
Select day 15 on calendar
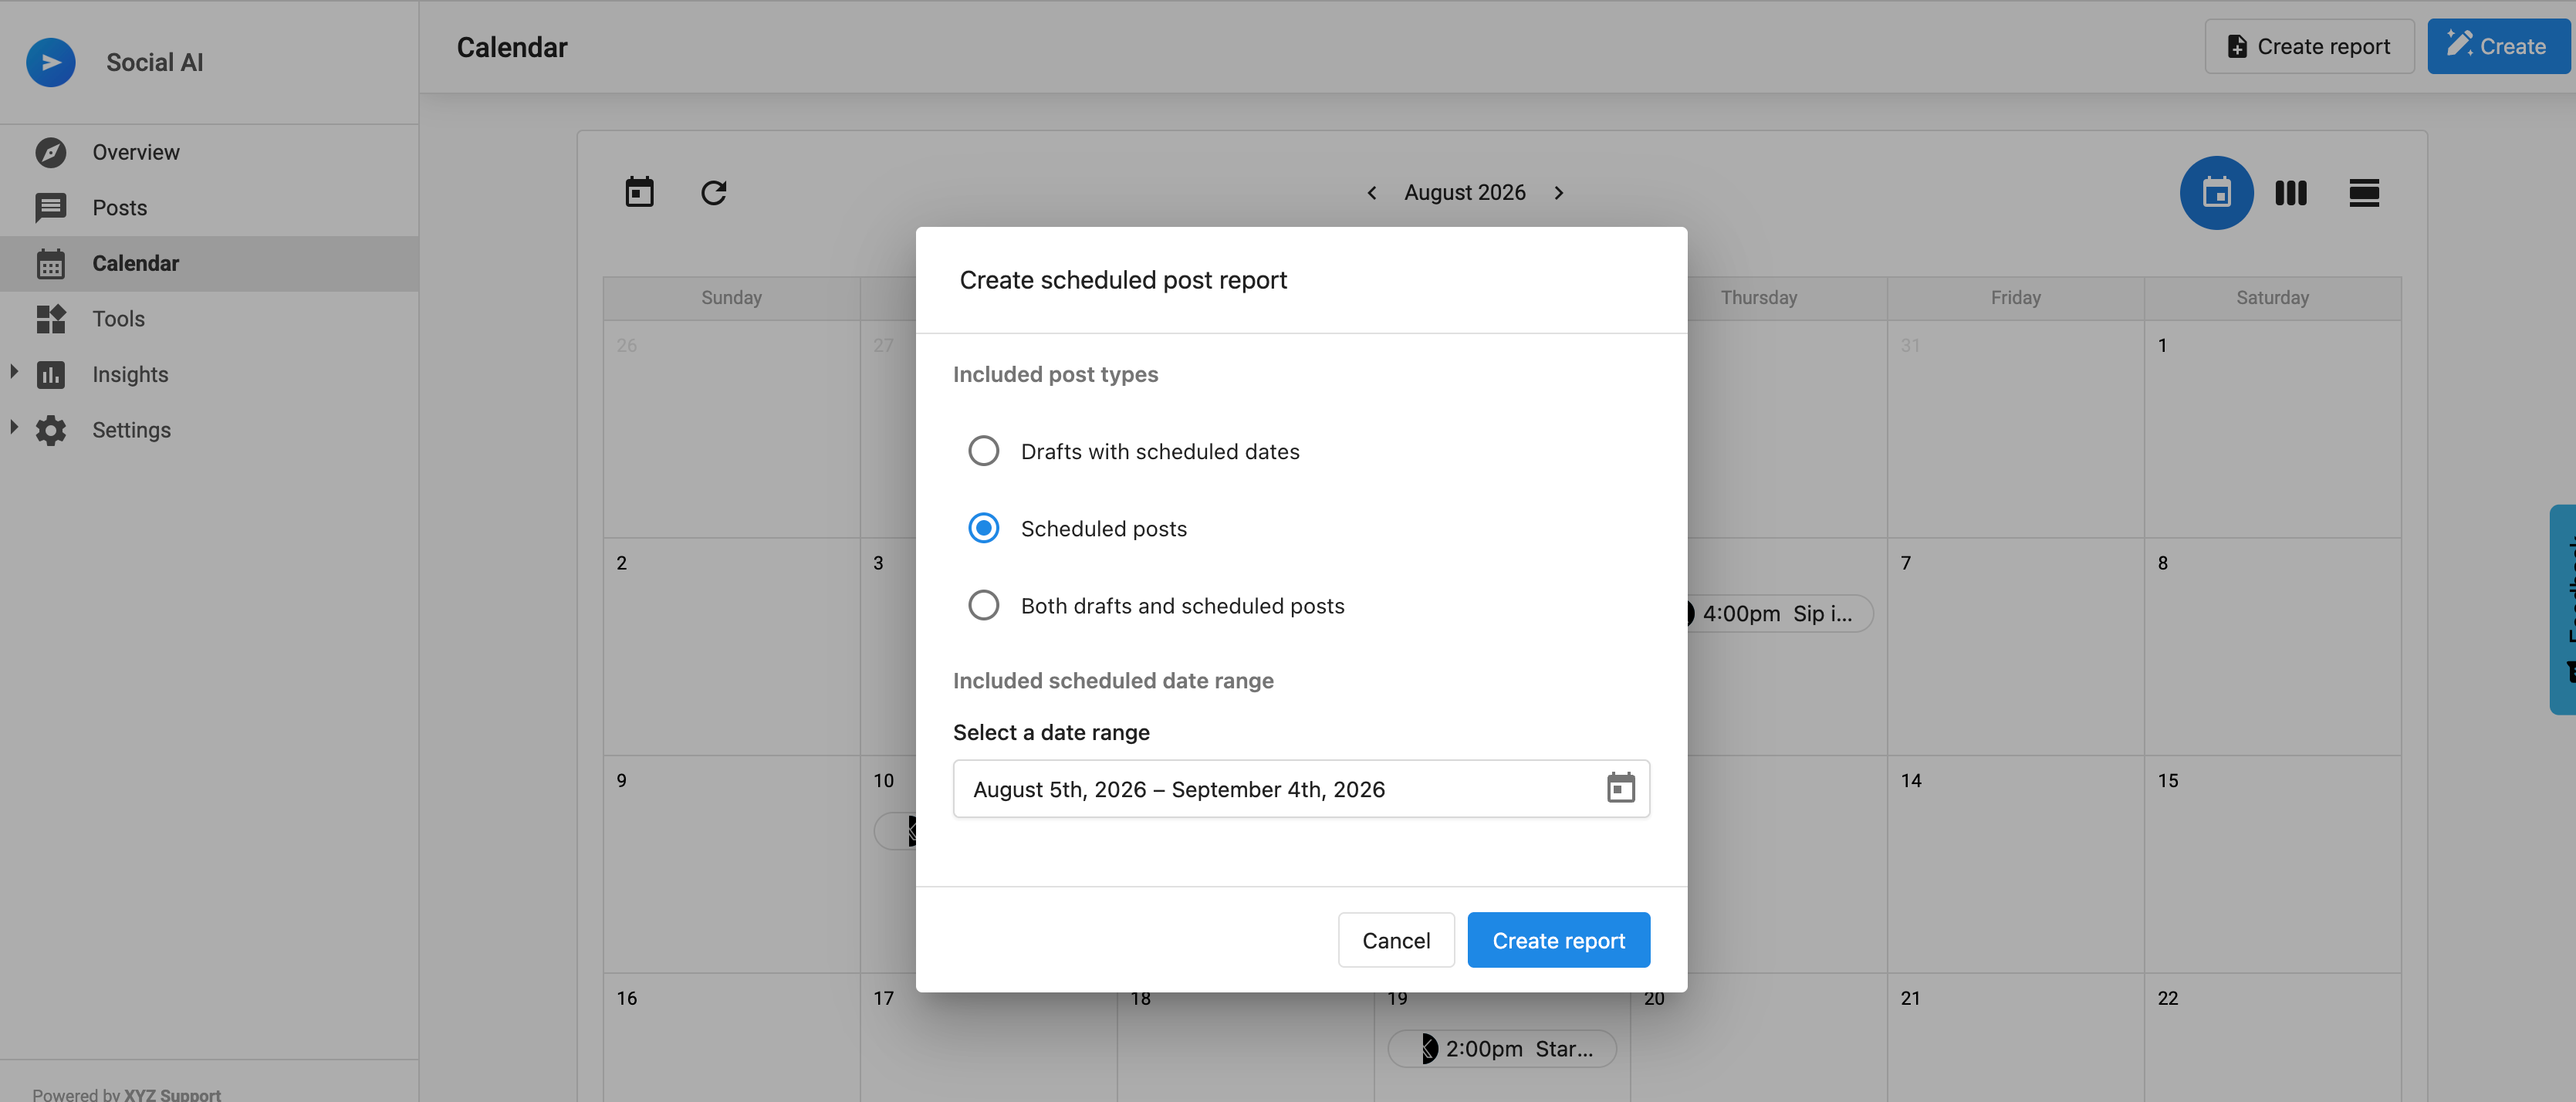2272,864
